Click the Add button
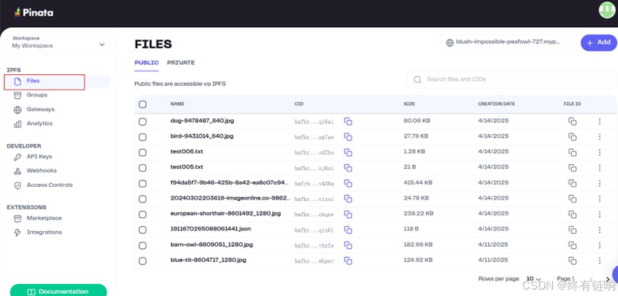The image size is (618, 296). (598, 43)
